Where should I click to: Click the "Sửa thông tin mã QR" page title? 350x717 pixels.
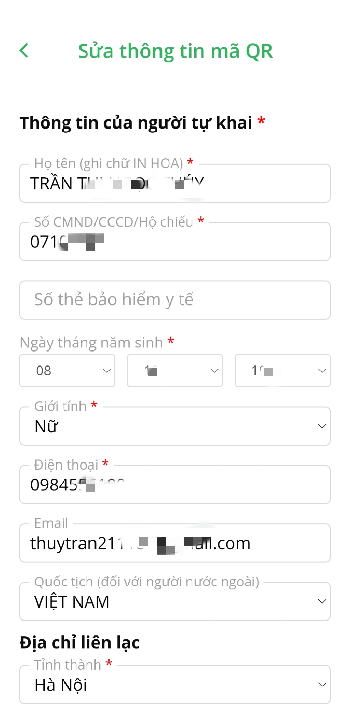tap(175, 51)
